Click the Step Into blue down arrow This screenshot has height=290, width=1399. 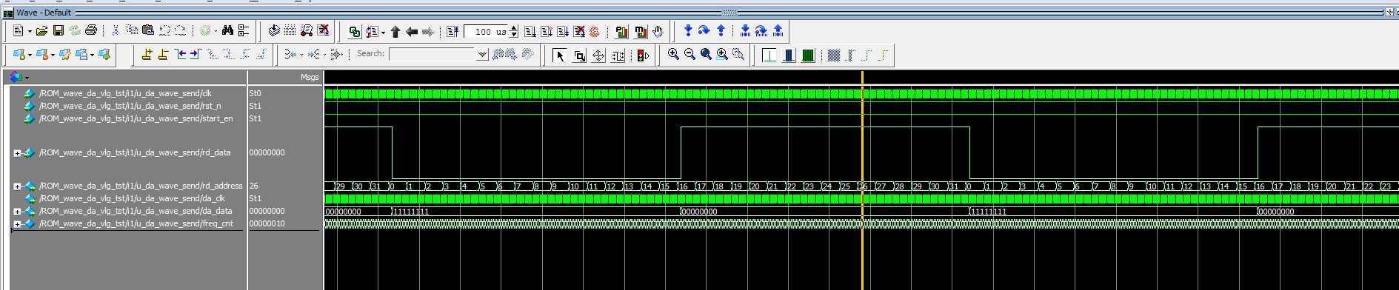click(688, 30)
